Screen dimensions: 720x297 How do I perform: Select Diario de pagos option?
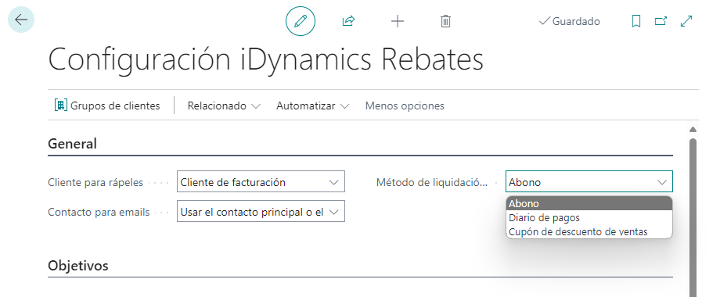coord(589,218)
